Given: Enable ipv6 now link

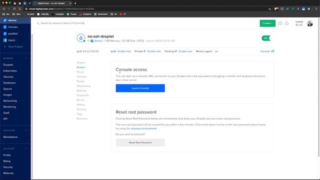Looking at the screenshot, I should [124, 51].
